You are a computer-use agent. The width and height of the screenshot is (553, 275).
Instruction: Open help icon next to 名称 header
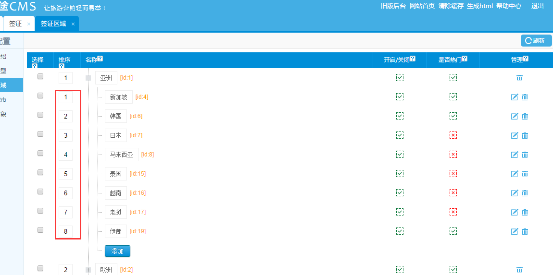coord(100,59)
